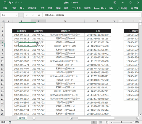Click the zoom slider handle

pos(121,122)
